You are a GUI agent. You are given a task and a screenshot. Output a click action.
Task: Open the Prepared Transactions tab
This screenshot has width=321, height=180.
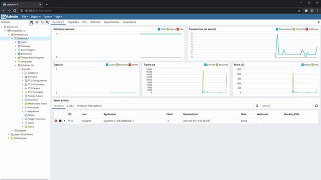click(x=89, y=106)
